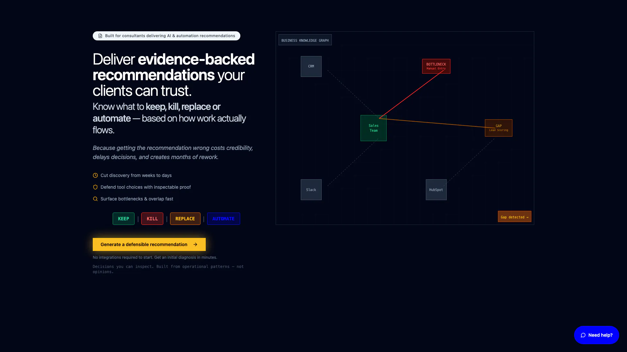Image resolution: width=627 pixels, height=352 pixels.
Task: Click the Gap detected link
Action: point(514,217)
